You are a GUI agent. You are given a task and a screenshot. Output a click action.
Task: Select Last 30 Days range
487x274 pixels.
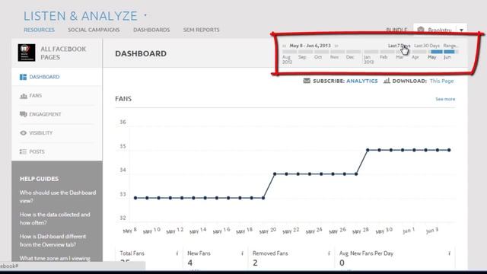click(427, 46)
